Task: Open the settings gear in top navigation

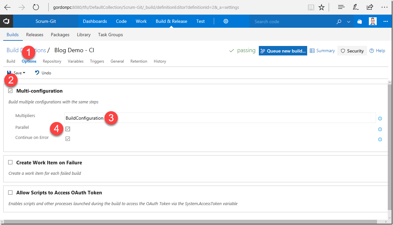Action: click(226, 21)
